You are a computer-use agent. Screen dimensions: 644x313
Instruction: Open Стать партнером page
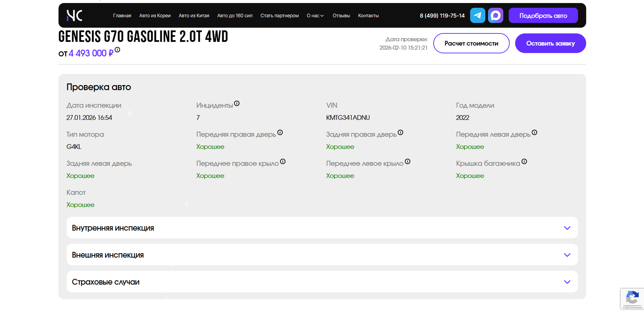[279, 16]
